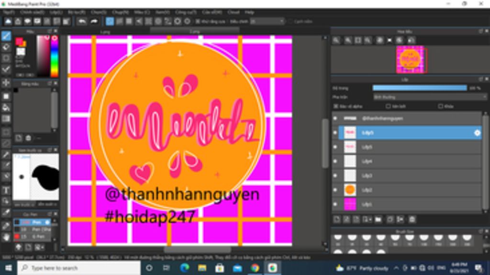Select the Gradient tool
The height and width of the screenshot is (275, 490).
[x=6, y=119]
